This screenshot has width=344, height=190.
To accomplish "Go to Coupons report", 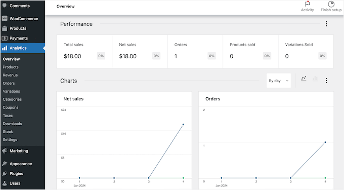I will 11,107.
